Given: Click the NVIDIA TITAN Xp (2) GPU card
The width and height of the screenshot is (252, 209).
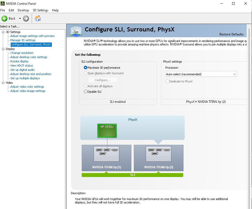Looking at the screenshot, I should 158,158.
